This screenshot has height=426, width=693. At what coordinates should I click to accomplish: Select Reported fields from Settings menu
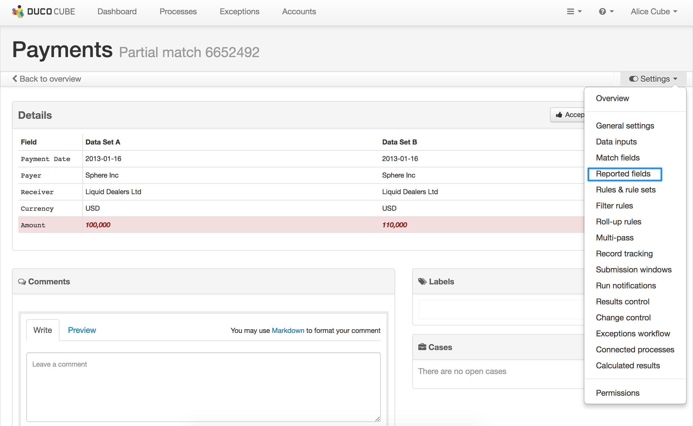(x=623, y=174)
